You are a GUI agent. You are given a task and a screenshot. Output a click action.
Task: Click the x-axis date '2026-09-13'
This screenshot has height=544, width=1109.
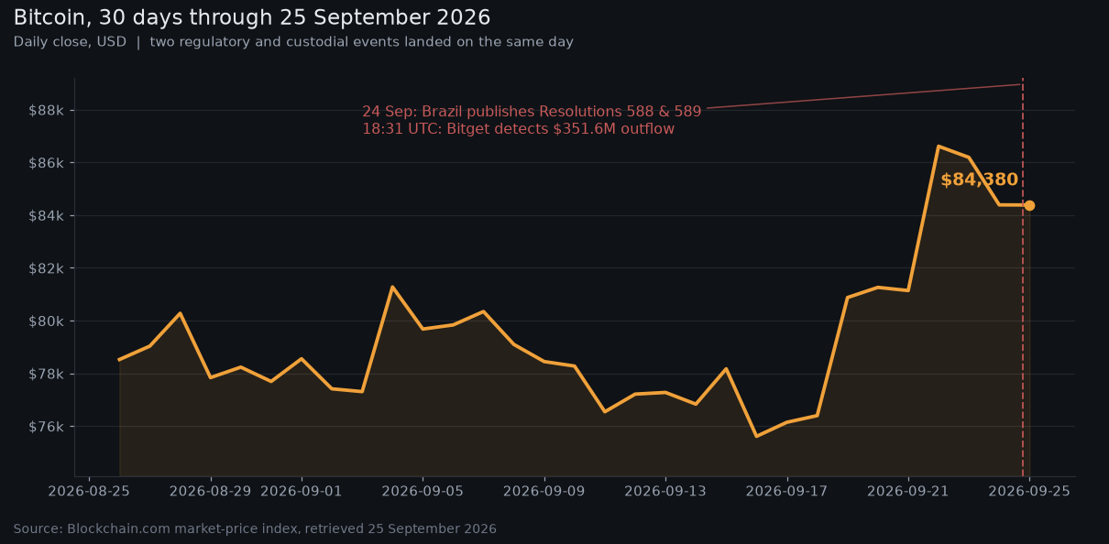pyautogui.click(x=665, y=491)
